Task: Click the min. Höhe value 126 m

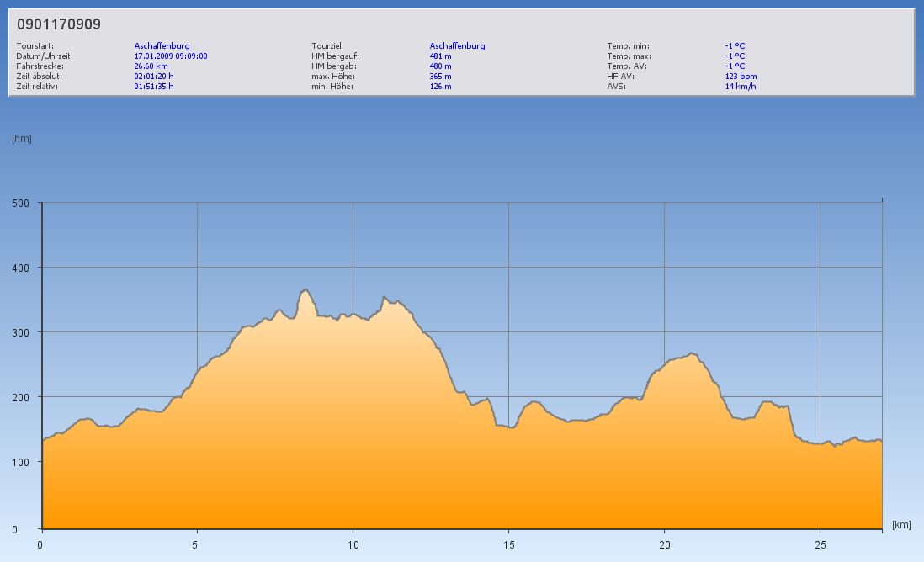Action: (x=440, y=87)
